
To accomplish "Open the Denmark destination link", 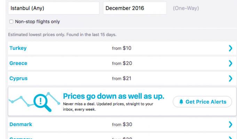I will 21,124.
